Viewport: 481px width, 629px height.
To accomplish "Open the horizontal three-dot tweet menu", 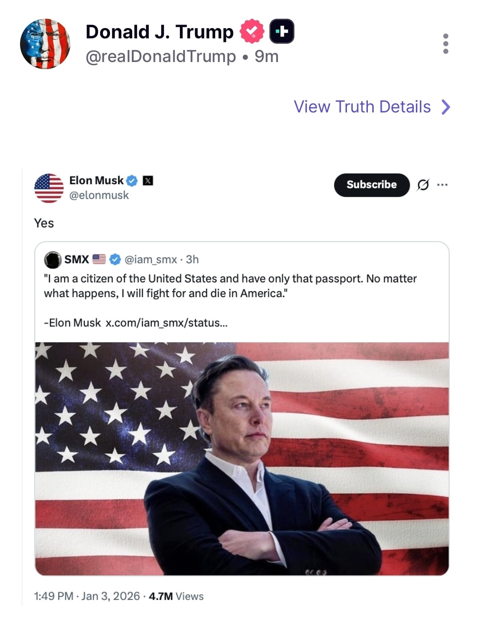I will [x=442, y=185].
